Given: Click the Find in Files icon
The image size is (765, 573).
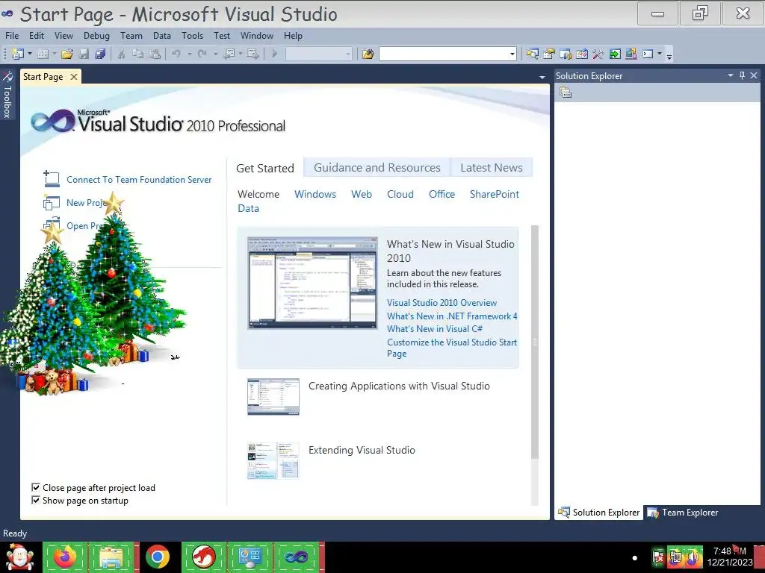Looking at the screenshot, I should pyautogui.click(x=368, y=54).
